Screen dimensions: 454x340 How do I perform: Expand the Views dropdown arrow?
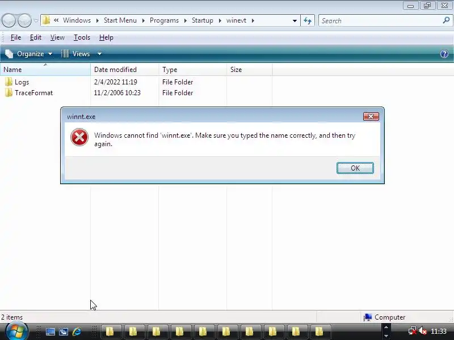[99, 54]
